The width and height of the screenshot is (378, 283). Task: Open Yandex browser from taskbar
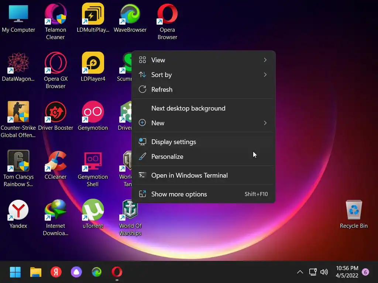coord(56,272)
